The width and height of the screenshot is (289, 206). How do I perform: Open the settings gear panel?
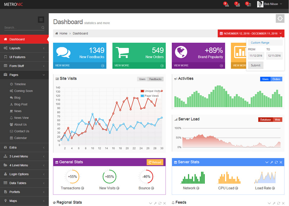tap(280, 18)
